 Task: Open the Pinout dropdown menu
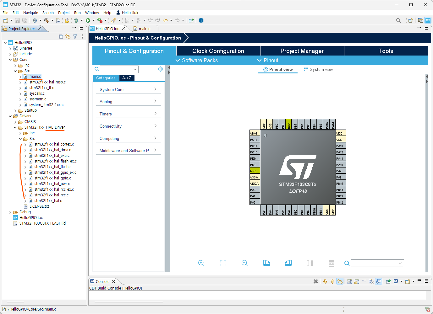(x=268, y=60)
